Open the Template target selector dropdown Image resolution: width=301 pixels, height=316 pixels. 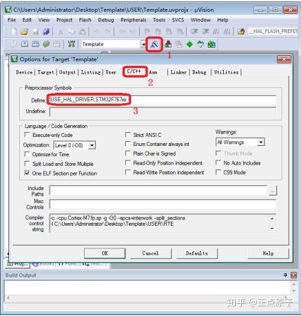tap(143, 44)
